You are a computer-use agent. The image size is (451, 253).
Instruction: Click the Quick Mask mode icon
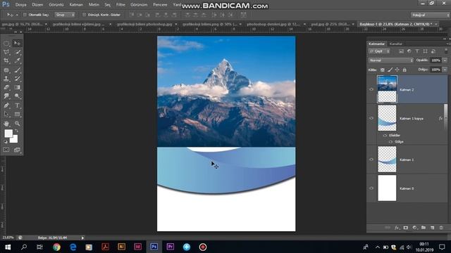pos(6,150)
